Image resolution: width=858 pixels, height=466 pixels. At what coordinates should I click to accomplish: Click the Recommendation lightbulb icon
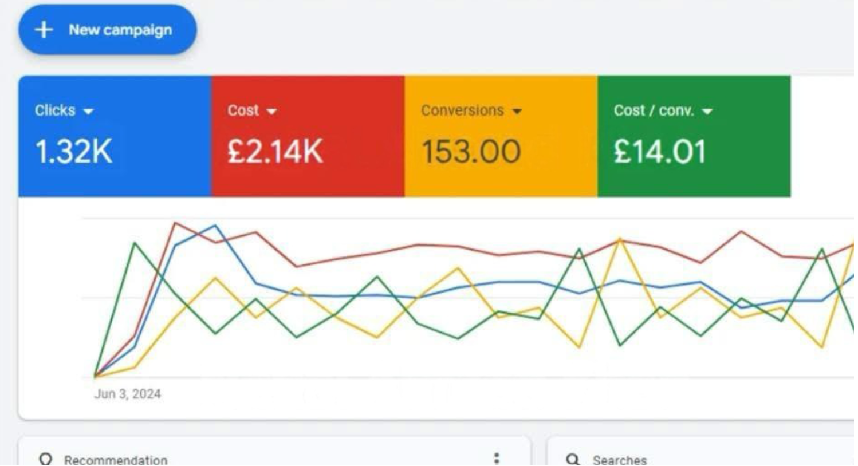click(x=45, y=459)
